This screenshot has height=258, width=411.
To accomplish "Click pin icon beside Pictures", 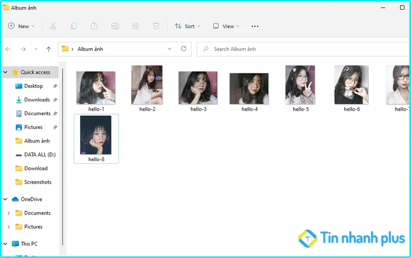I will [x=55, y=127].
